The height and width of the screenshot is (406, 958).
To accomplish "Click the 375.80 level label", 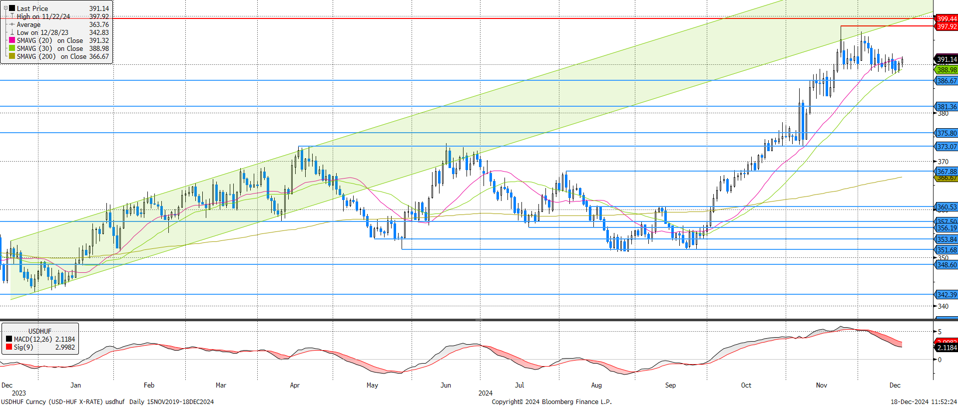I will (x=947, y=133).
